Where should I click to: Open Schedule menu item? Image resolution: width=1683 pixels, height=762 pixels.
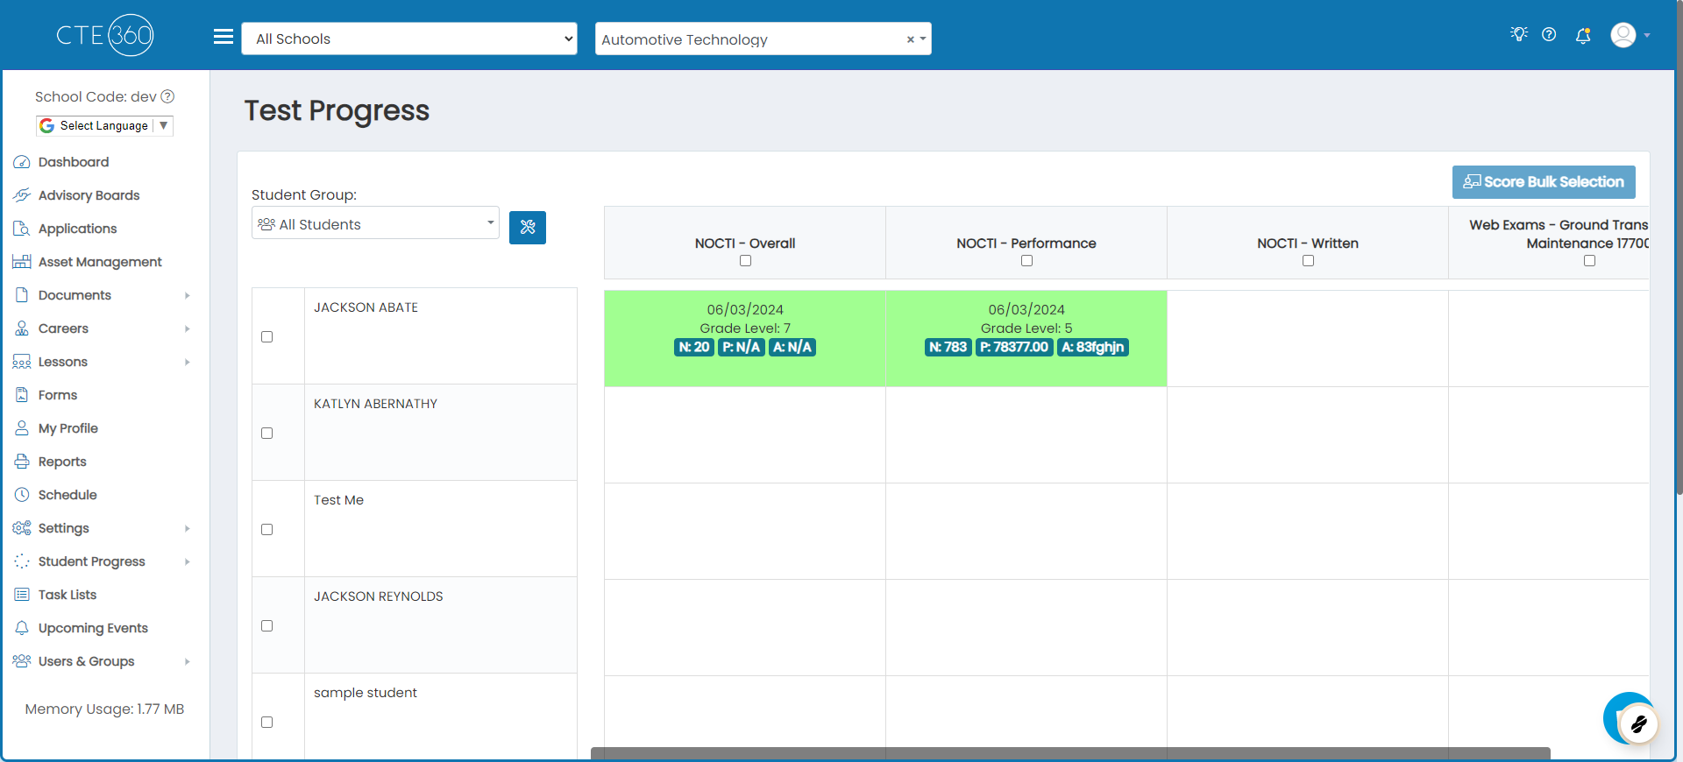(67, 495)
